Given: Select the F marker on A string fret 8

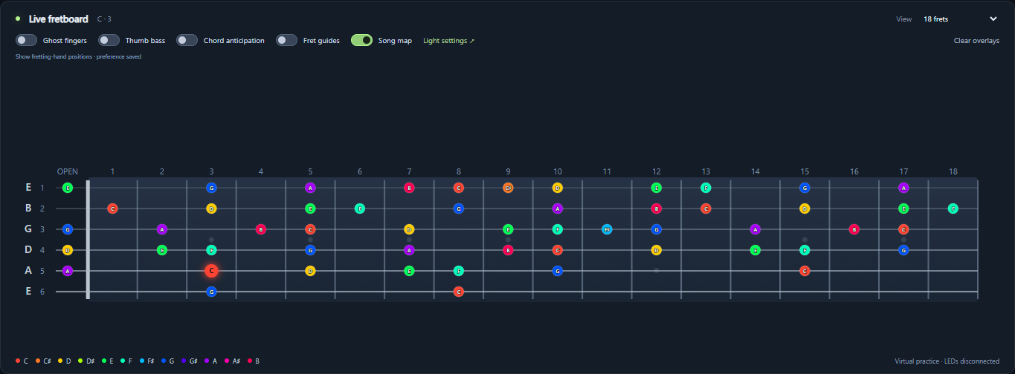Looking at the screenshot, I should click(x=459, y=271).
